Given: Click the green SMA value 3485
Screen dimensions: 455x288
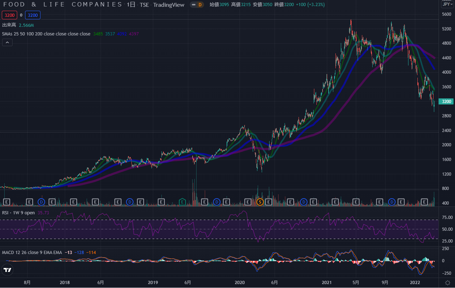Looking at the screenshot, I should click(x=98, y=34).
